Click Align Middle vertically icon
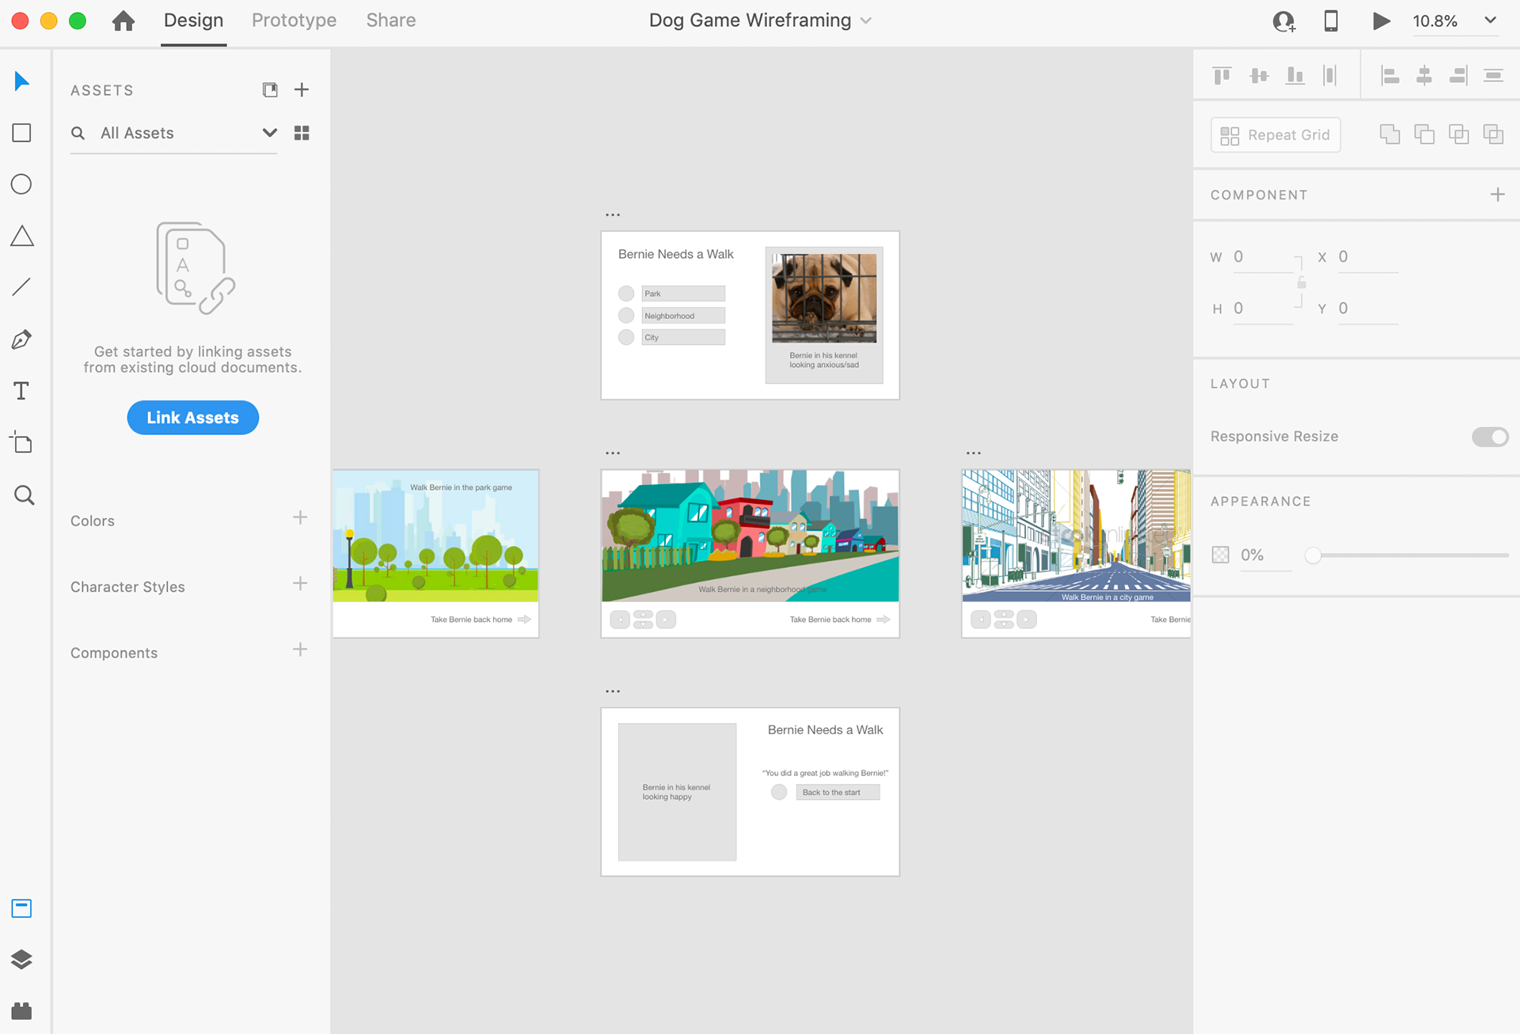The image size is (1520, 1034). (1259, 75)
